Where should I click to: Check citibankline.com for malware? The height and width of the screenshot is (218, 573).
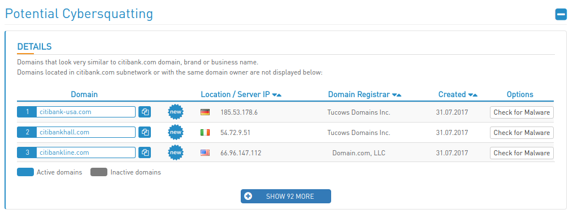coord(522,153)
